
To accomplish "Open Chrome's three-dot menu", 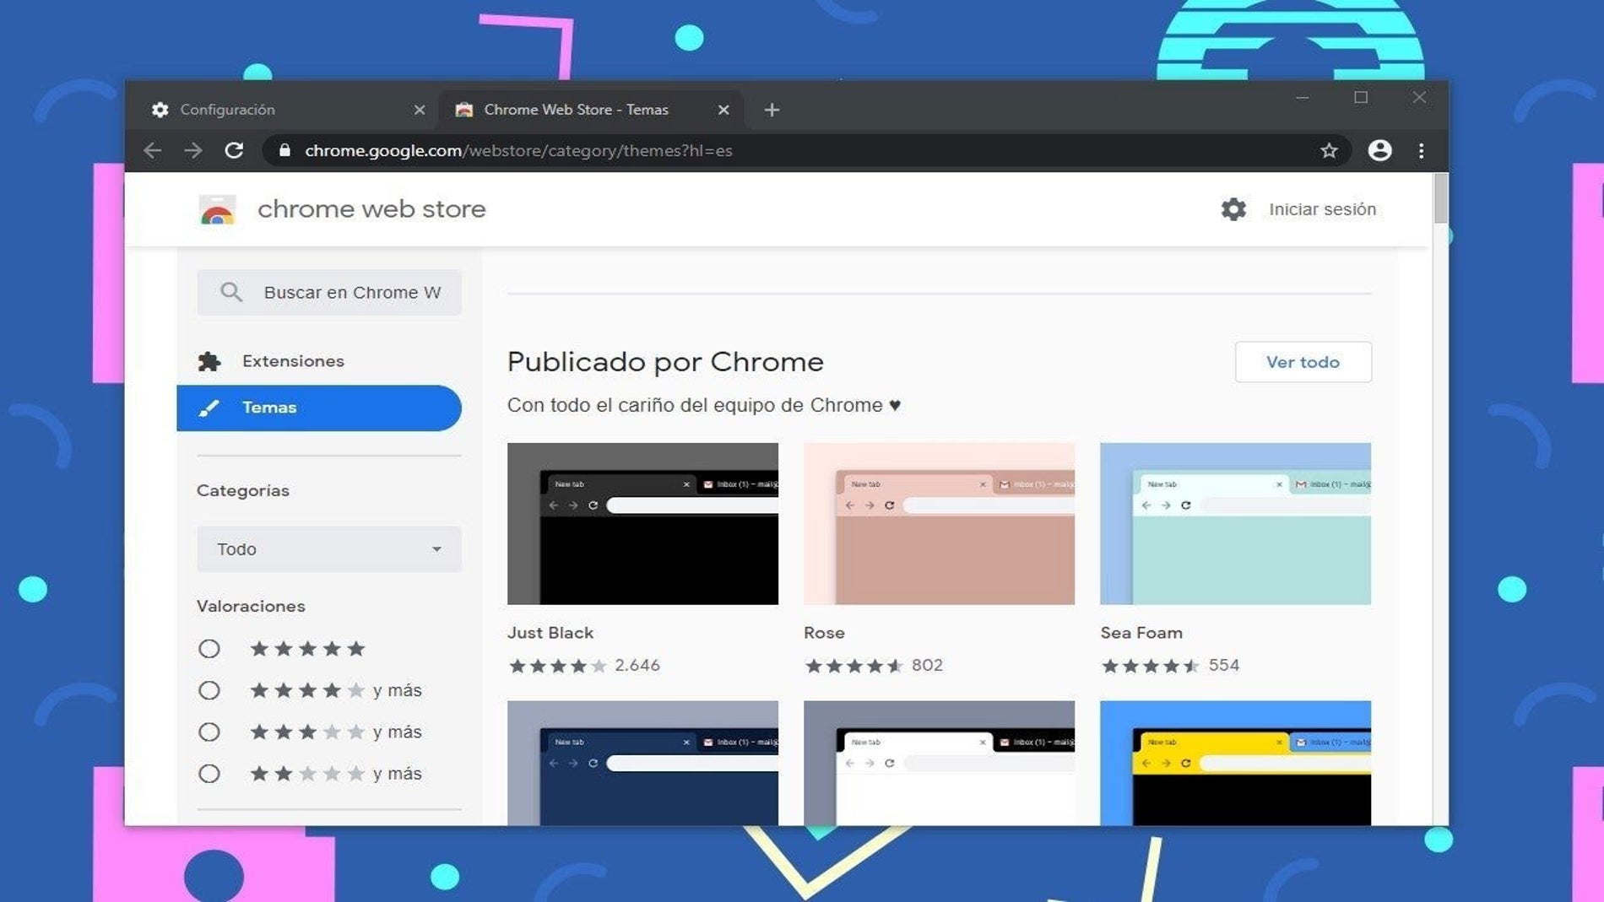I will click(x=1422, y=150).
